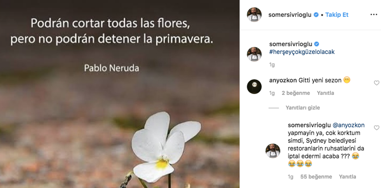The image size is (381, 188).
Task: Follow the account via Takip Et
Action: [337, 15]
